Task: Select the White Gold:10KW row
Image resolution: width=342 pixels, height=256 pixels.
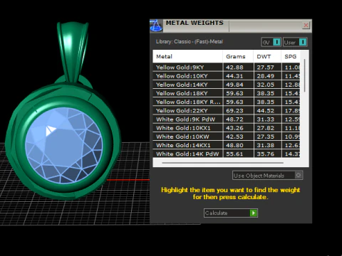Action: pos(227,137)
